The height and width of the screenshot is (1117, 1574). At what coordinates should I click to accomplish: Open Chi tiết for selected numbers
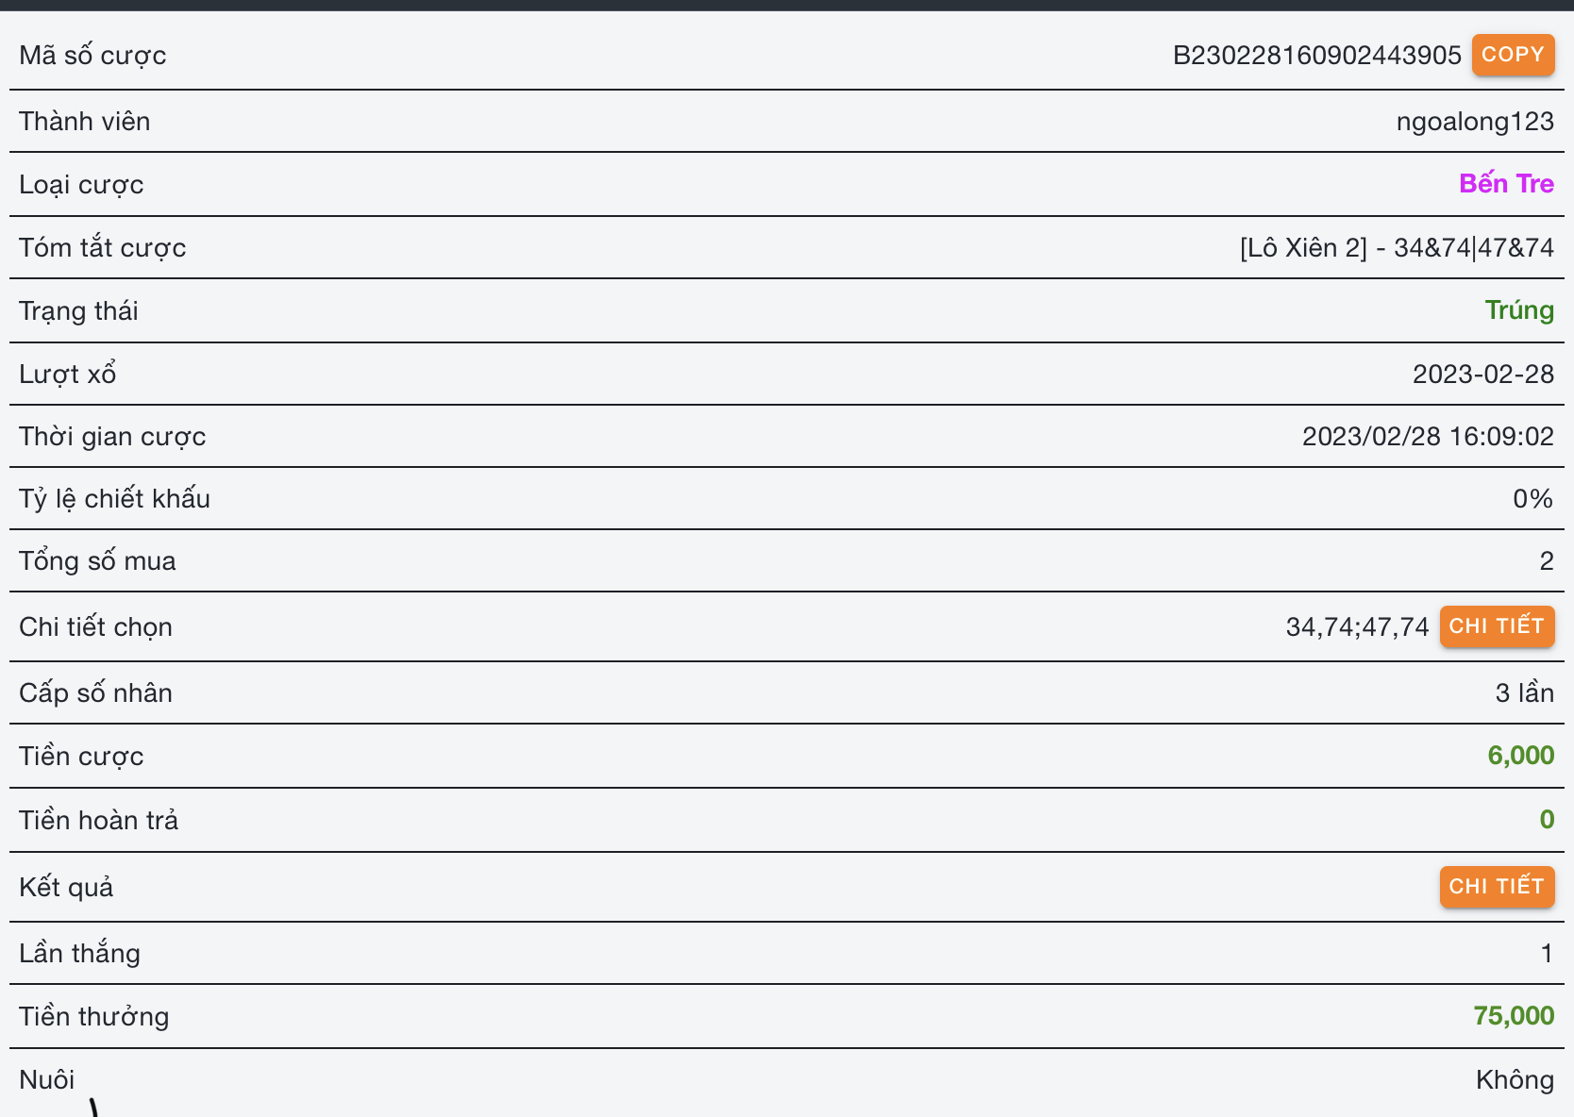(x=1497, y=626)
